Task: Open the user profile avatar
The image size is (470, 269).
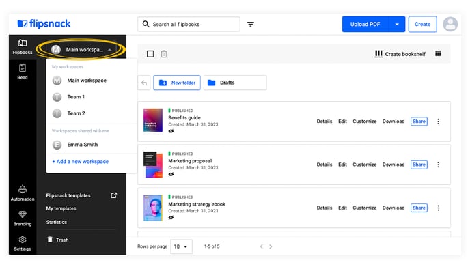Action: tap(450, 25)
